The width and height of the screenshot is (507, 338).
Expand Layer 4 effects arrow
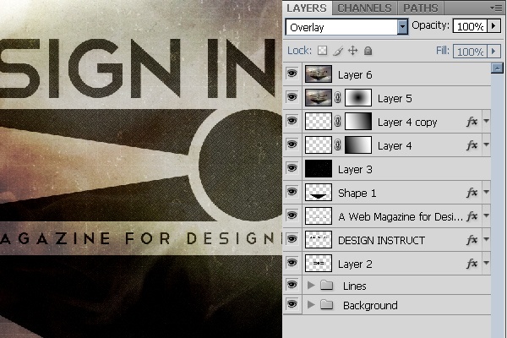487,144
